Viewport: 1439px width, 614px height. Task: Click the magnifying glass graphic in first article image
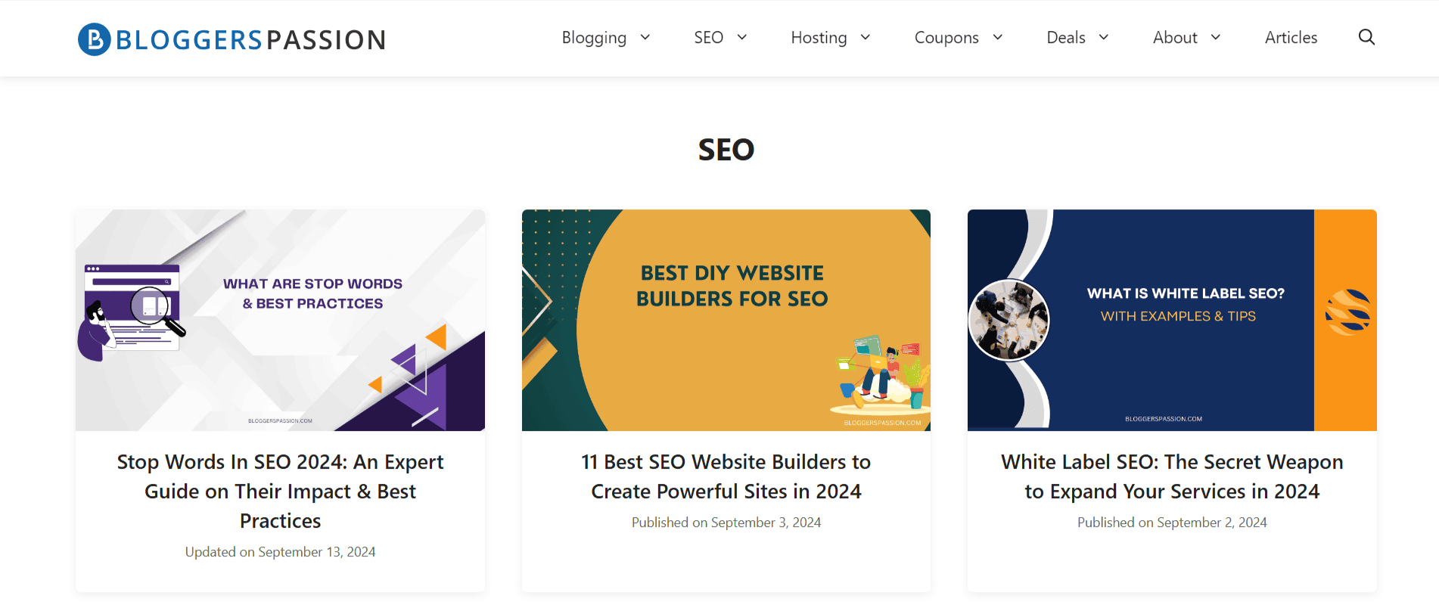point(149,305)
